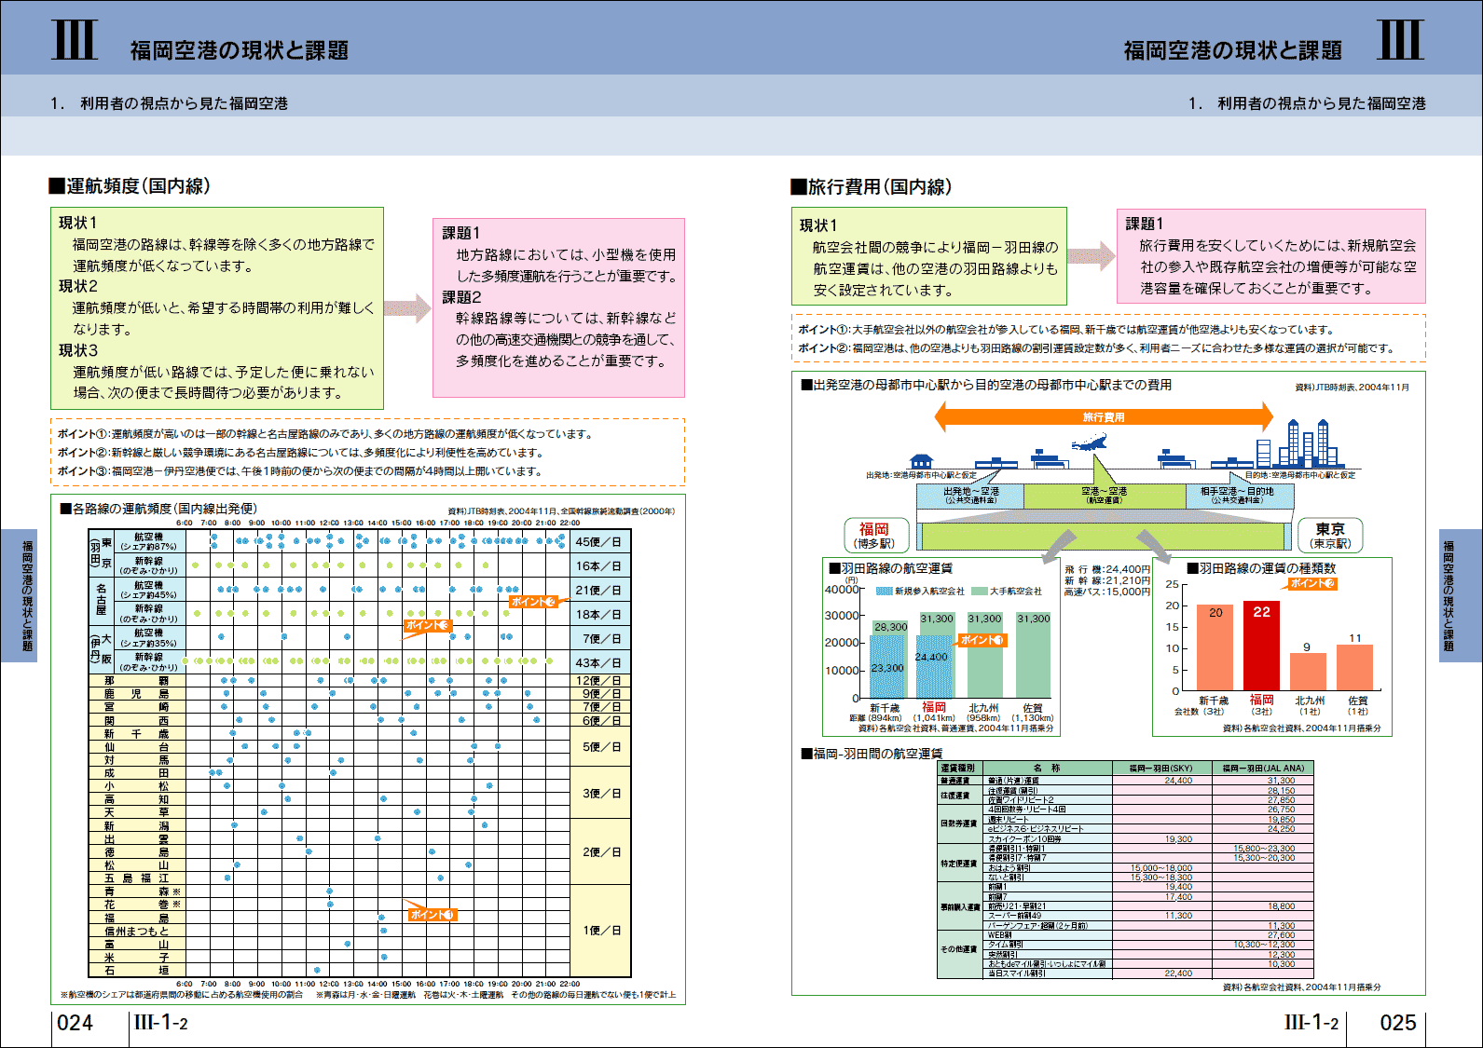Click the ■旅行費用(国内線) heading
The image size is (1483, 1048).
coord(871,186)
